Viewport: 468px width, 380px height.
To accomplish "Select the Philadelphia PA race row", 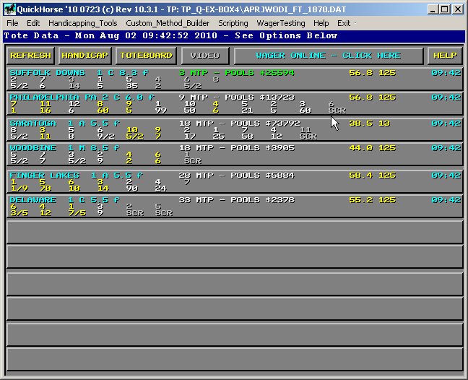I will pyautogui.click(x=234, y=104).
